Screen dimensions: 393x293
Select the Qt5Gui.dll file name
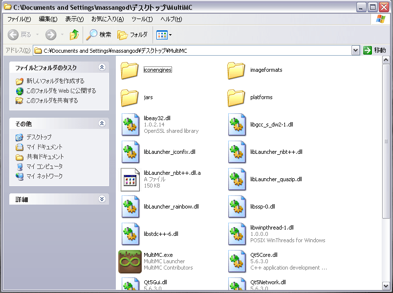(155, 282)
